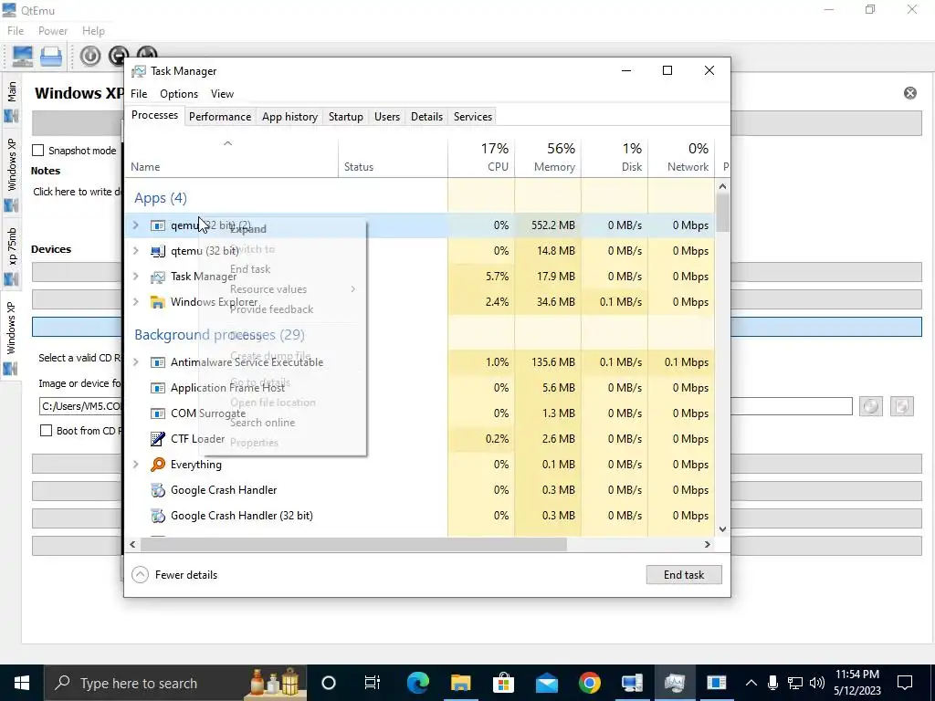The width and height of the screenshot is (935, 701).
Task: Expand Antimalware Service Executable row
Action: pos(135,362)
